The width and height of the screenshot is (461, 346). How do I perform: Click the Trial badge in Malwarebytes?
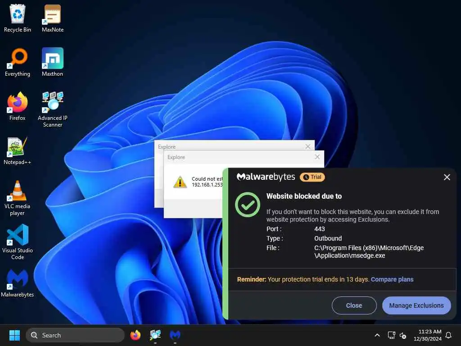[312, 177]
